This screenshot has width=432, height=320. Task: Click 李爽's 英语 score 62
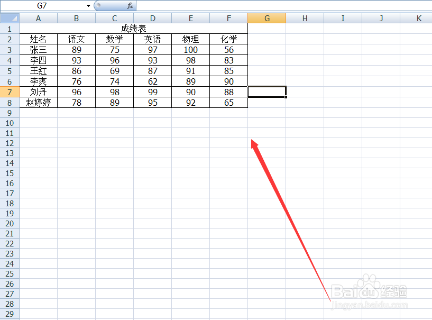[153, 81]
